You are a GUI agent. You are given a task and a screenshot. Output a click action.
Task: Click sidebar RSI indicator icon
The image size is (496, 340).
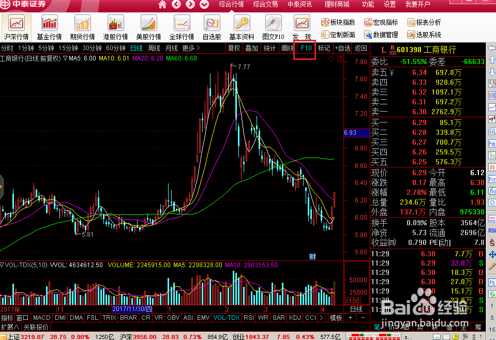492,230
